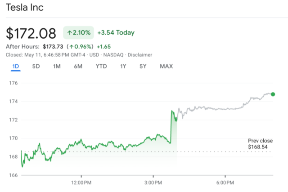
Task: Select the 5Y range tab
Action: [x=143, y=67]
